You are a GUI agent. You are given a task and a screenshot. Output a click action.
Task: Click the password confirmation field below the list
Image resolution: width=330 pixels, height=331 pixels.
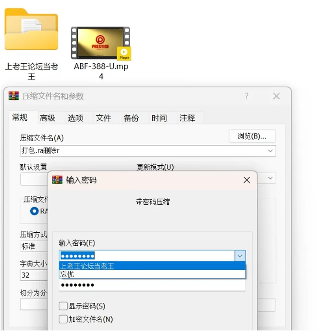point(152,285)
